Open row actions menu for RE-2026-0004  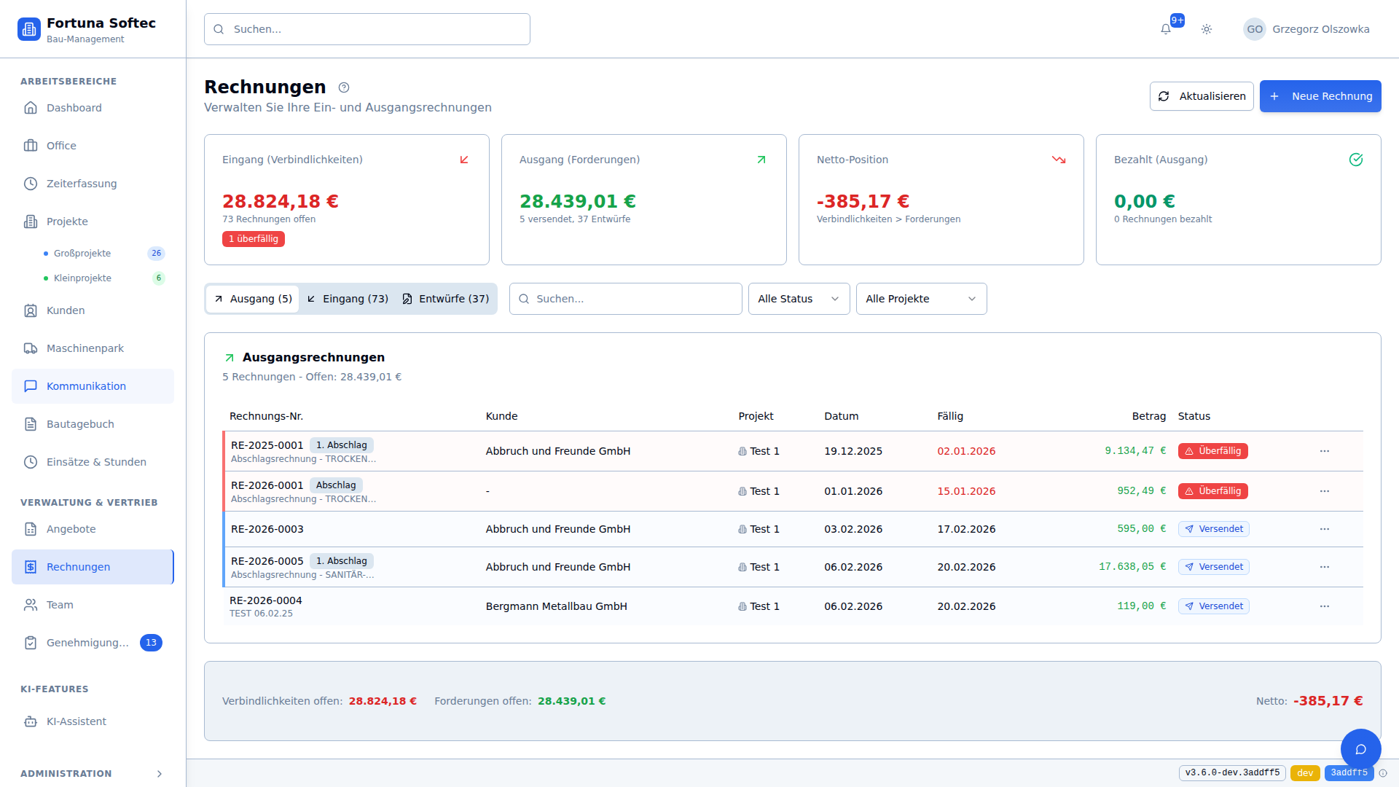coord(1324,606)
